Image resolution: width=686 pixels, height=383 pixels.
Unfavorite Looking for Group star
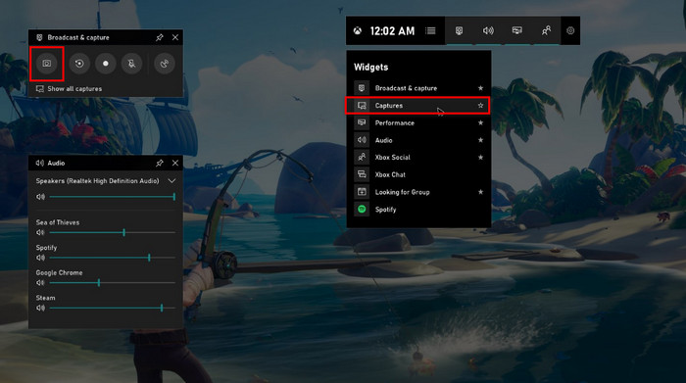(x=480, y=192)
